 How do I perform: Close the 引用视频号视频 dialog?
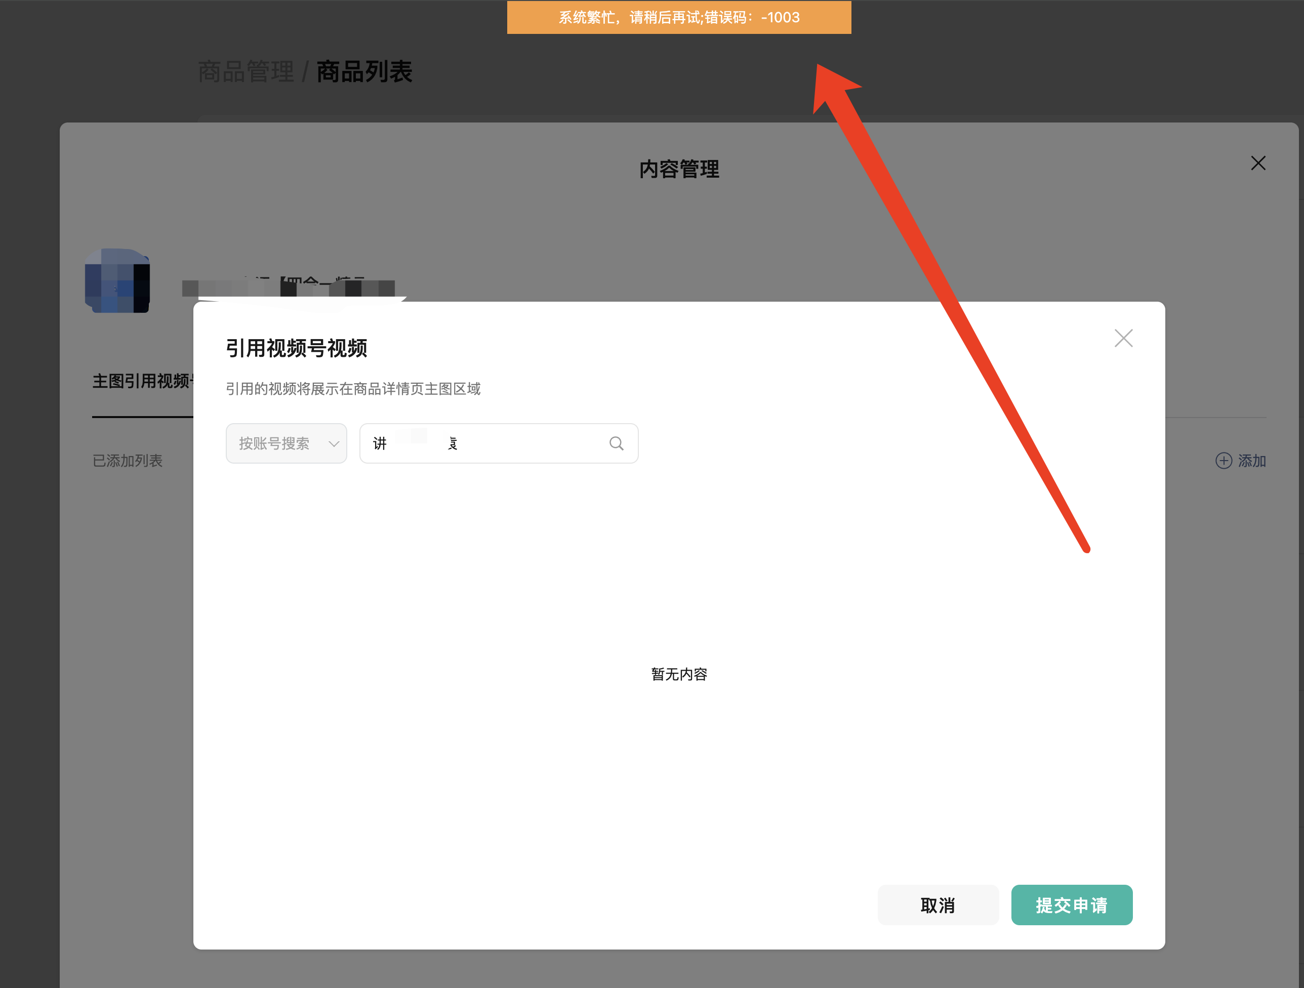[x=1123, y=339]
